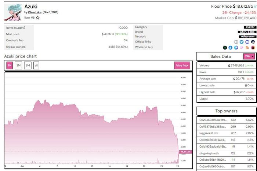The width and height of the screenshot is (257, 171).
Task: Click the 'avatar' category tag
Action: pyautogui.click(x=250, y=27)
